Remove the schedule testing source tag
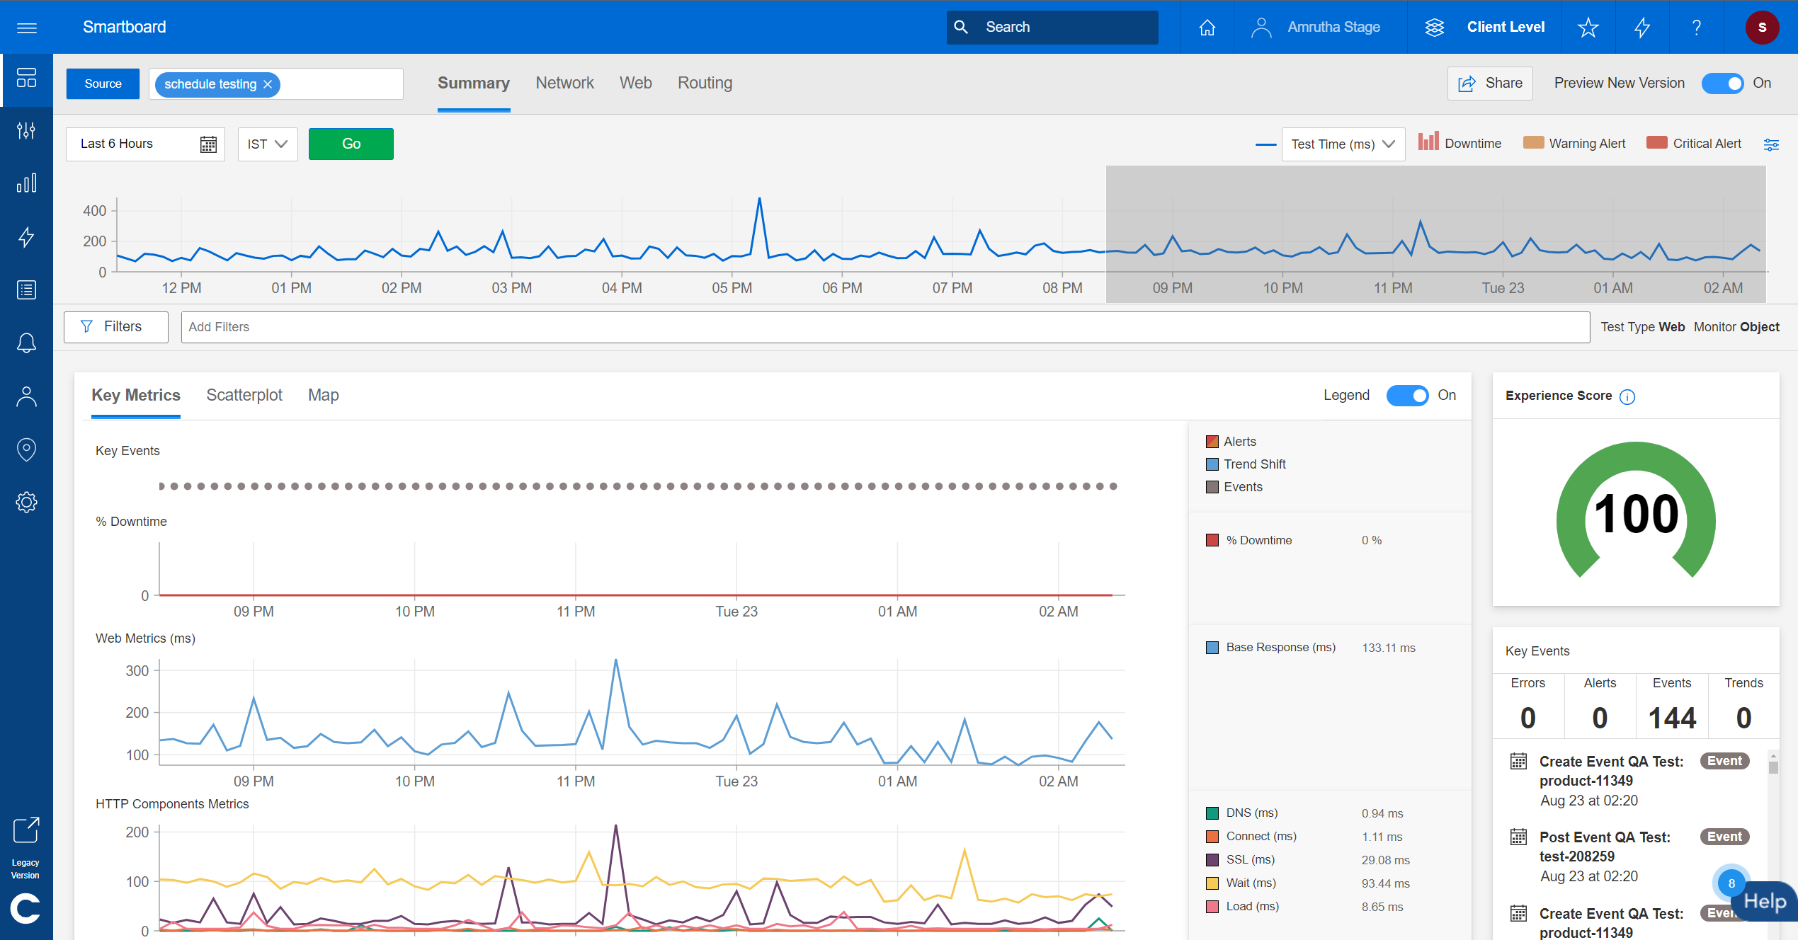Image resolution: width=1798 pixels, height=940 pixels. tap(268, 84)
